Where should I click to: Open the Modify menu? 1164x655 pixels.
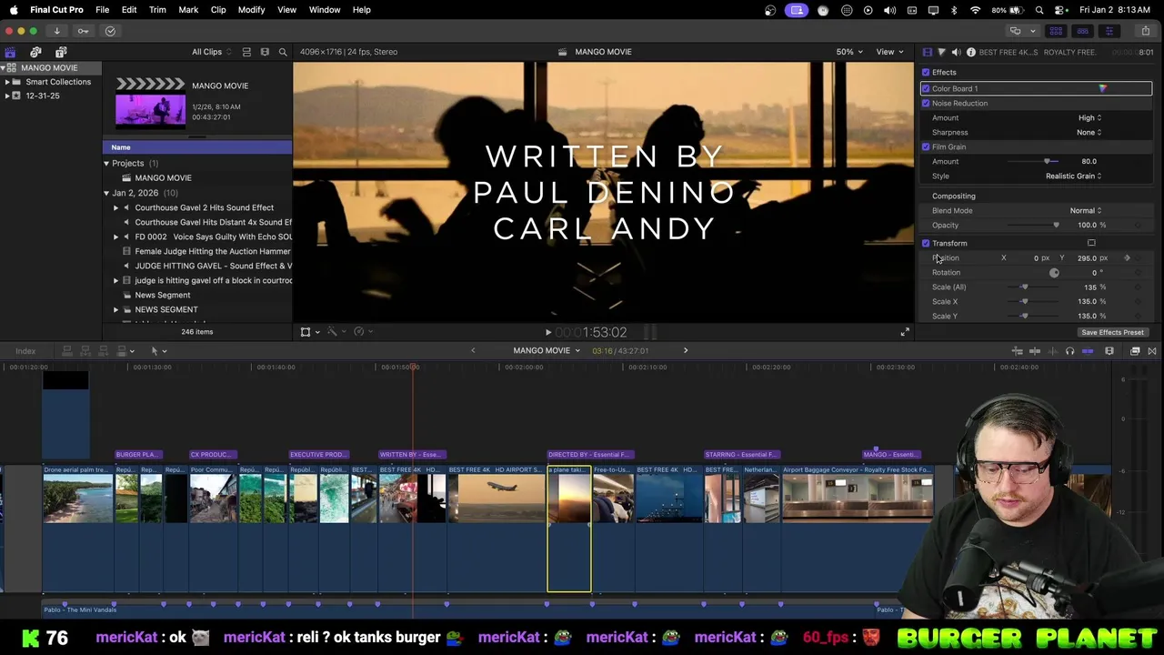tap(251, 10)
